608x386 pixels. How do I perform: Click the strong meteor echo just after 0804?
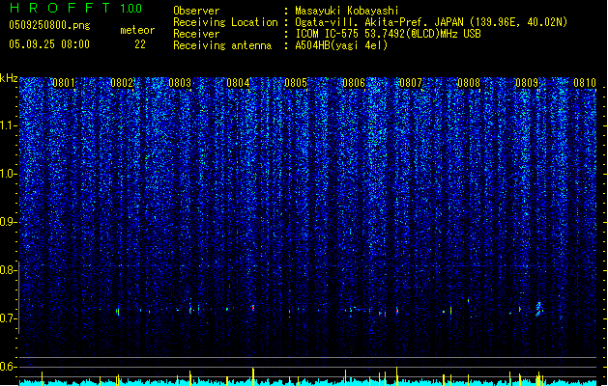tap(253, 308)
